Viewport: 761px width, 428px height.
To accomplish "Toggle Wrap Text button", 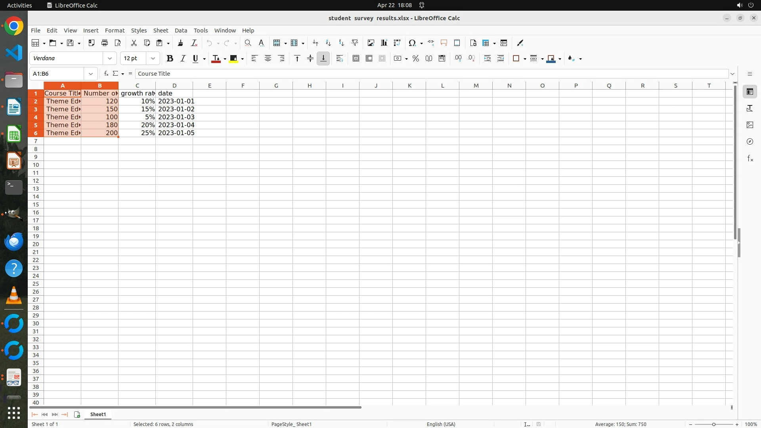I will [x=339, y=59].
